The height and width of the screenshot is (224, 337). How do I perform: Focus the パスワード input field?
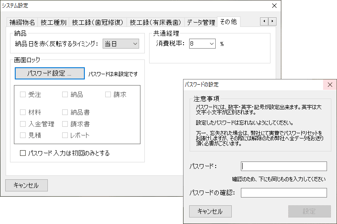point(284,166)
